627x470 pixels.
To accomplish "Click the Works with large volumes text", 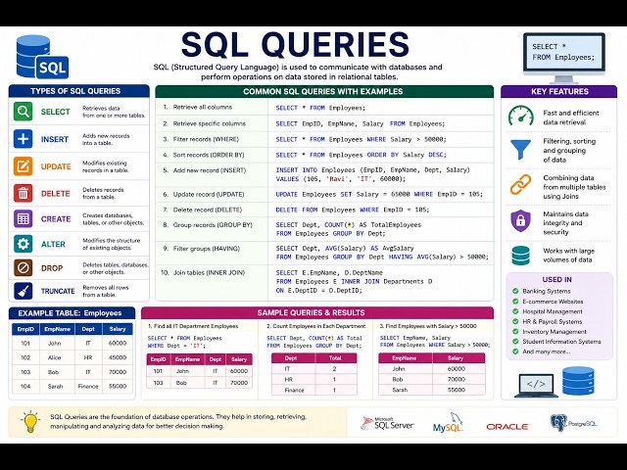I will [568, 256].
